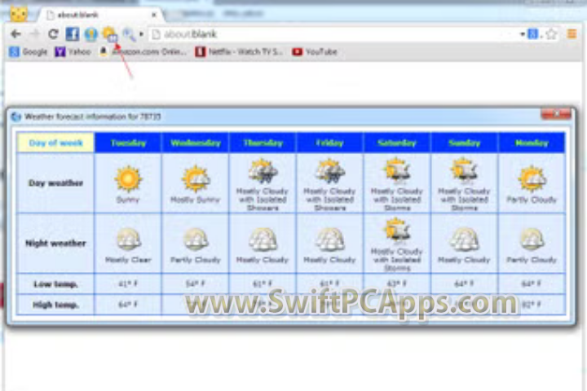Click Sunday's day storms weather icon
The image size is (587, 391).
tap(464, 170)
